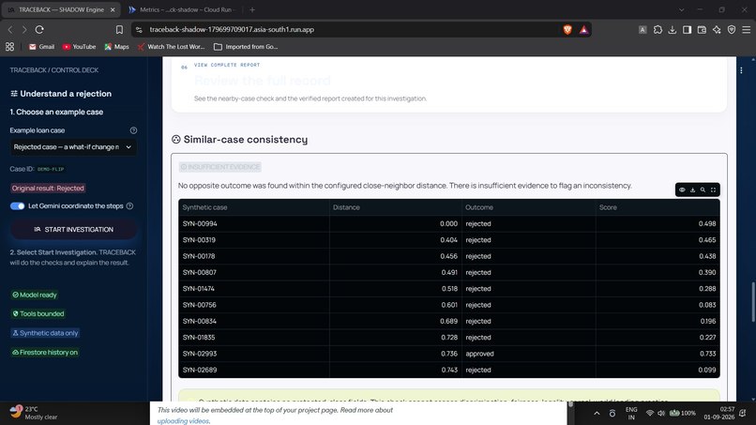Open the weather widget on taskbar
Screen dimensions: 756x425
point(34,413)
